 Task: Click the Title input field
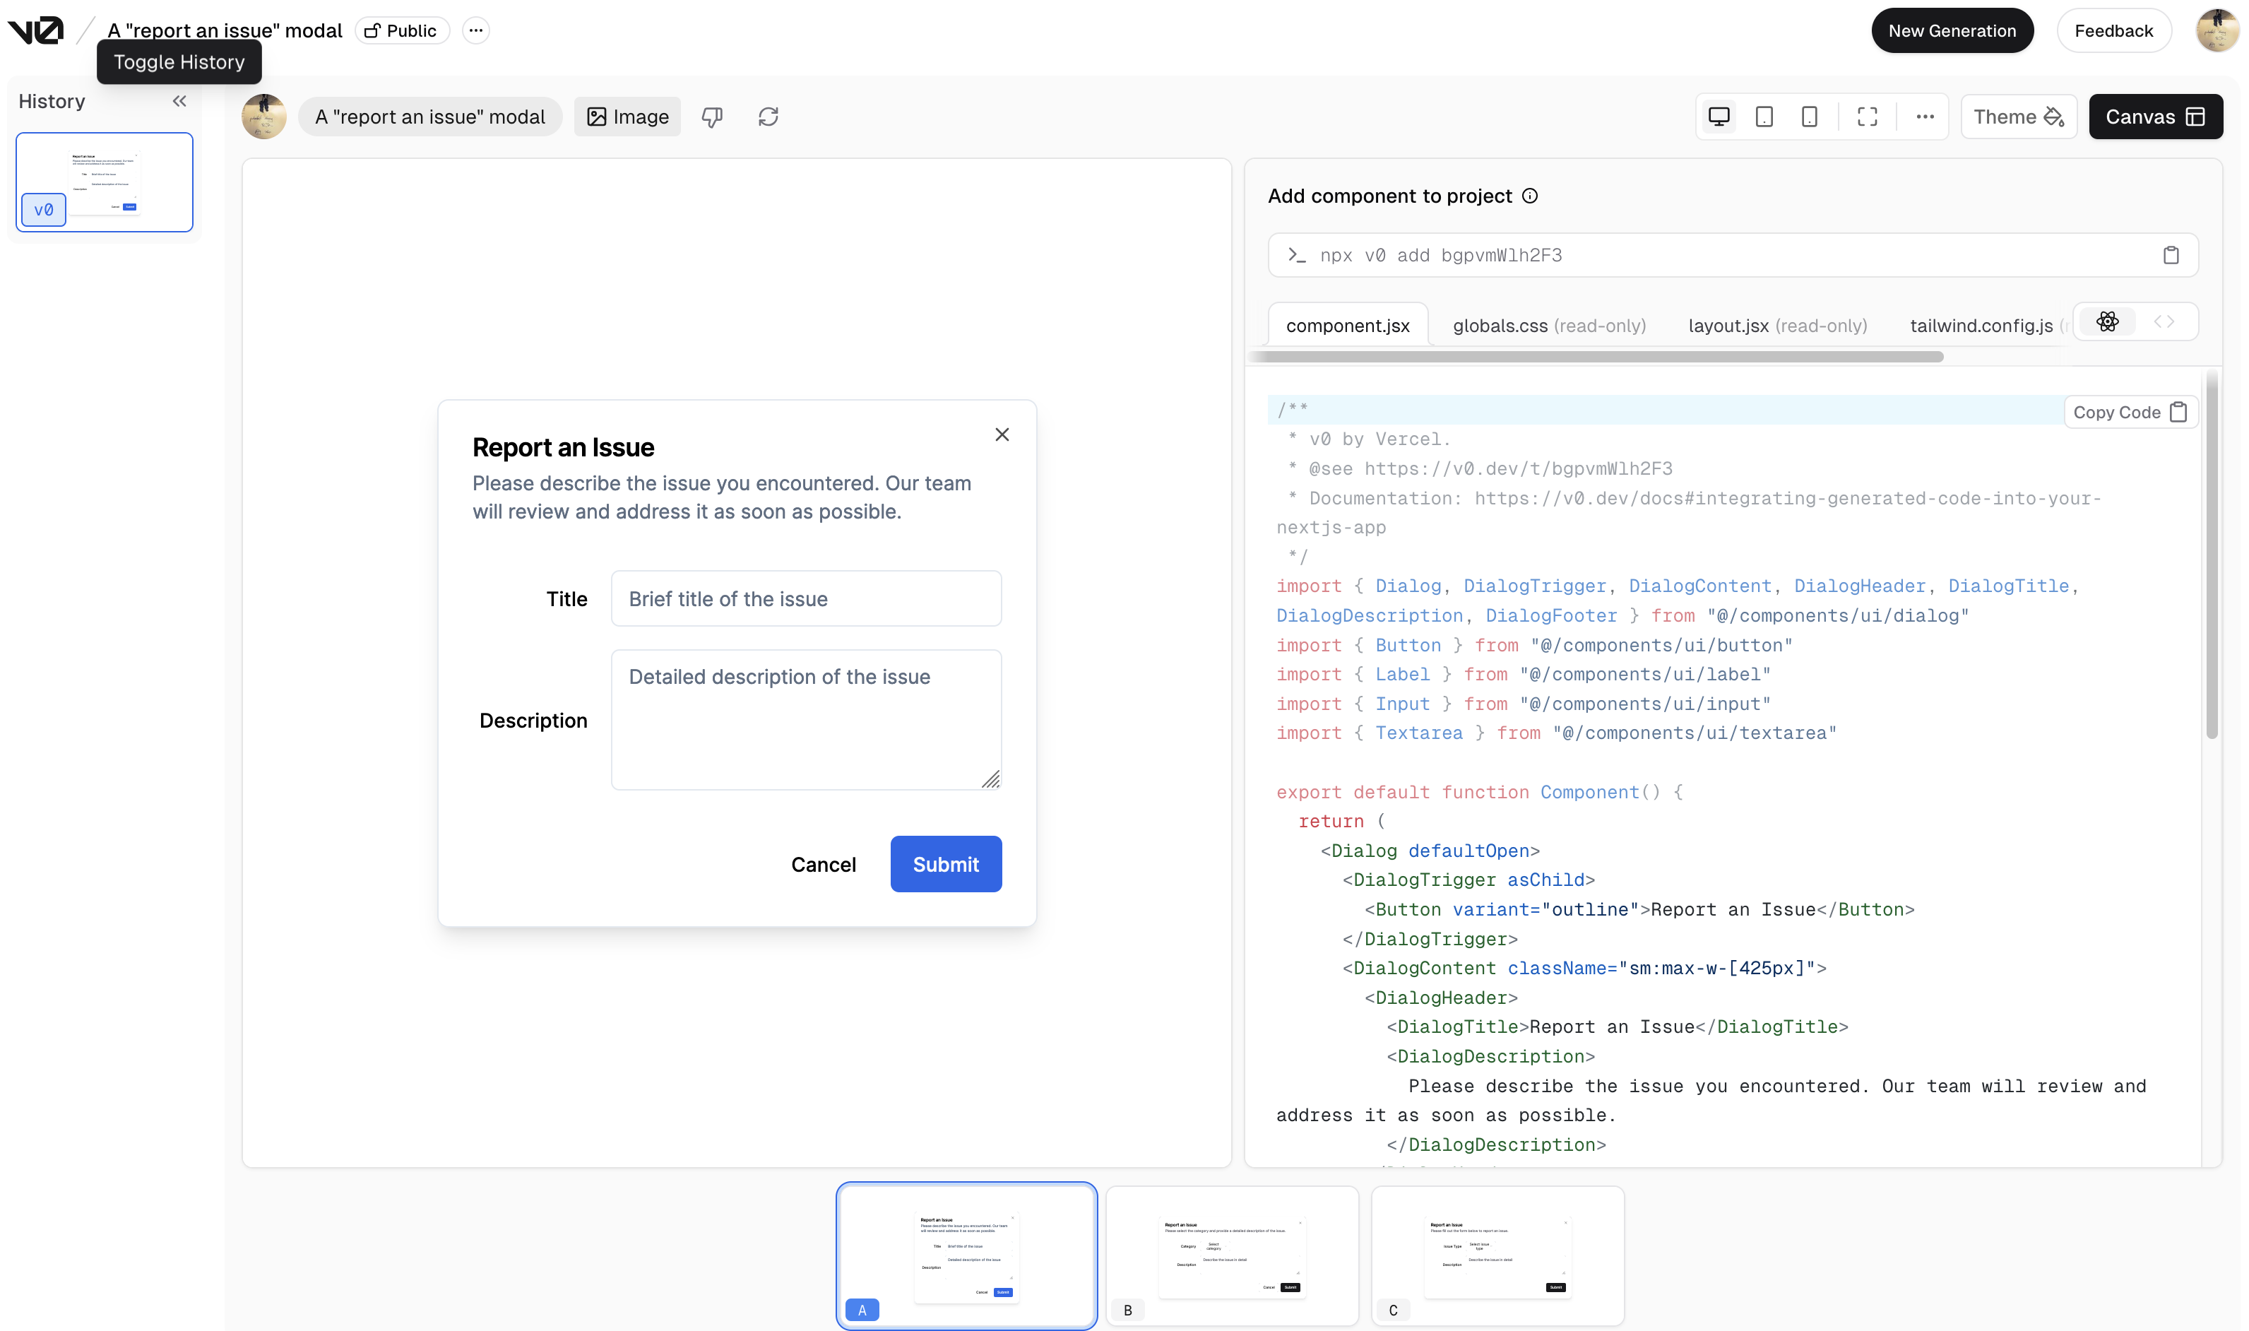[806, 599]
